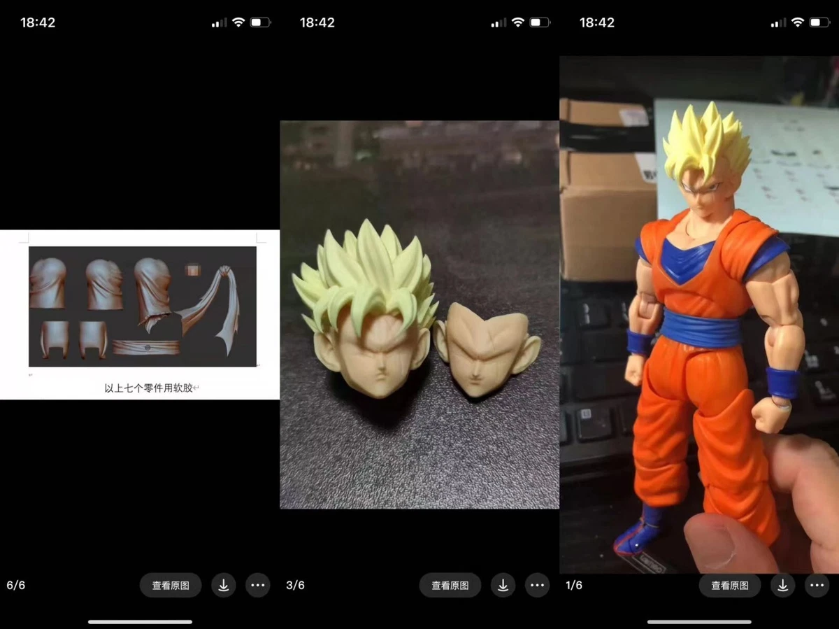Tap the battery icon on the 3/6 screen
The height and width of the screenshot is (629, 839).
(x=540, y=22)
